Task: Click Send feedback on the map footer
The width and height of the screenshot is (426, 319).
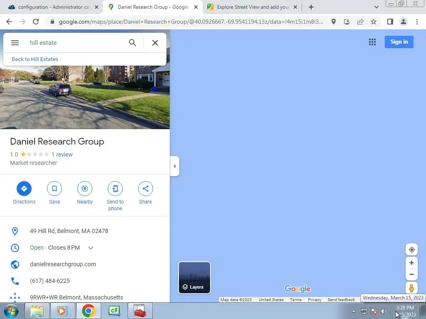Action: [341, 300]
